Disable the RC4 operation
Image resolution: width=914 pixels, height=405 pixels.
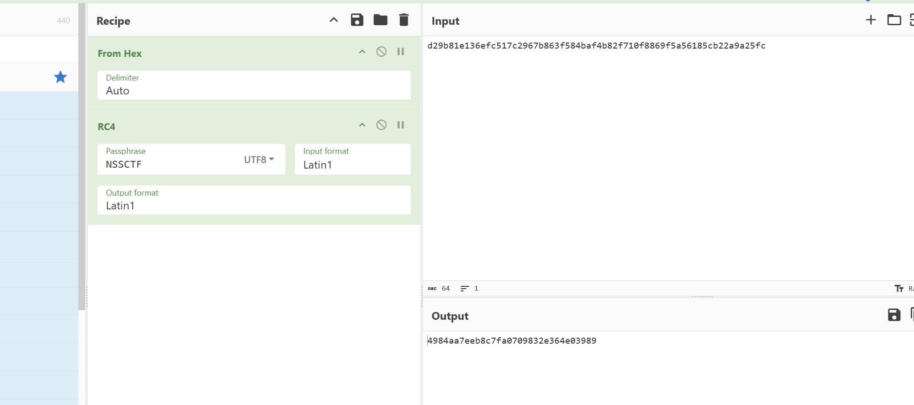[x=381, y=125]
